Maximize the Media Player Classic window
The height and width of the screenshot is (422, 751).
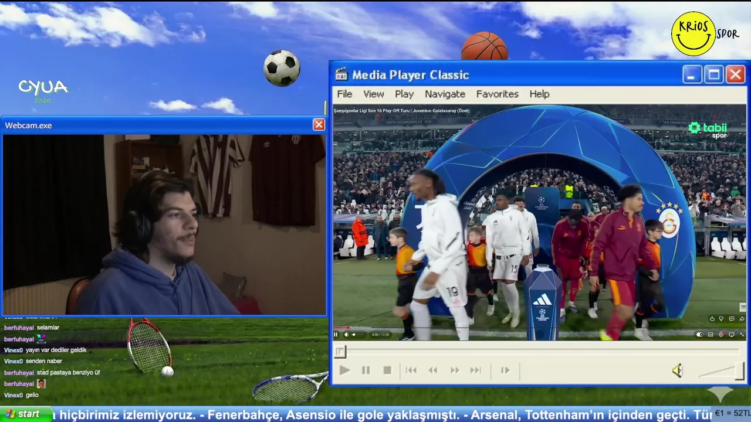tap(714, 74)
